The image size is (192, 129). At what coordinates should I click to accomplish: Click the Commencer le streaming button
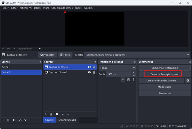coord(164,68)
